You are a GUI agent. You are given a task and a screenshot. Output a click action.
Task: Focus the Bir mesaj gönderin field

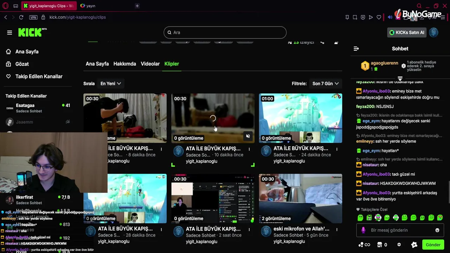click(x=400, y=230)
